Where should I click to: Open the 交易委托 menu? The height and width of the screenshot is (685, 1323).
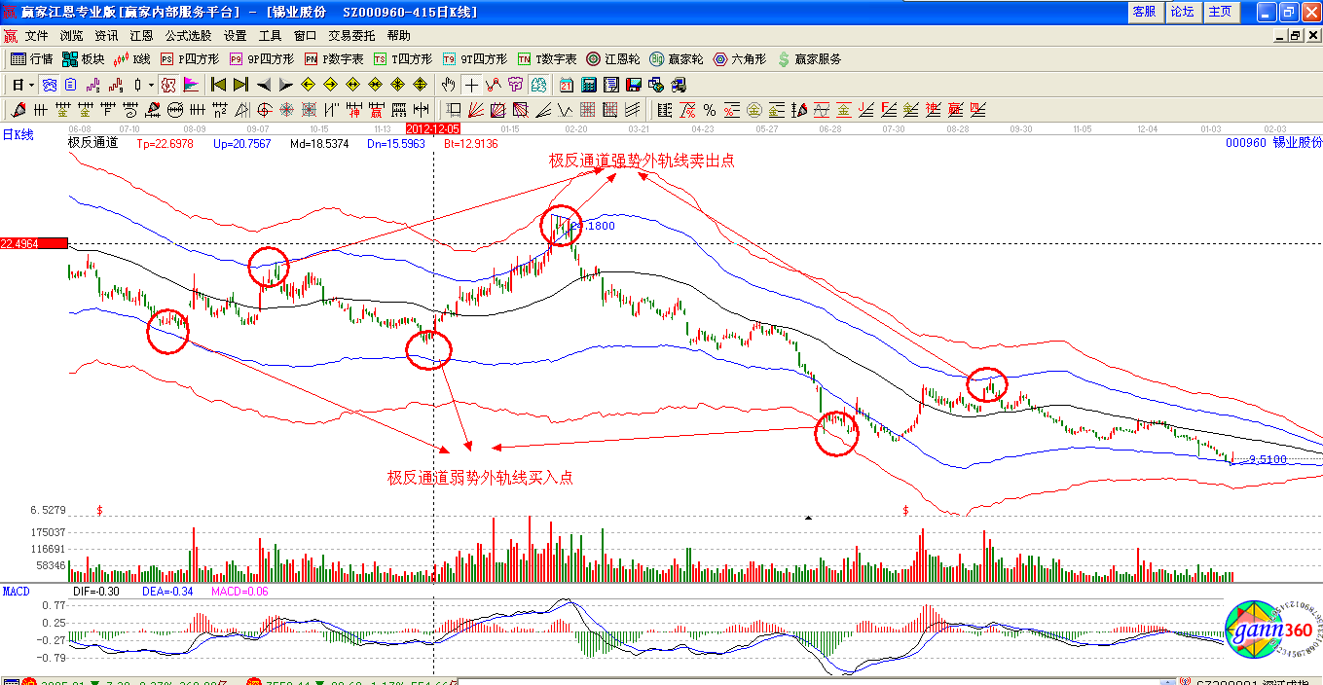tap(351, 35)
